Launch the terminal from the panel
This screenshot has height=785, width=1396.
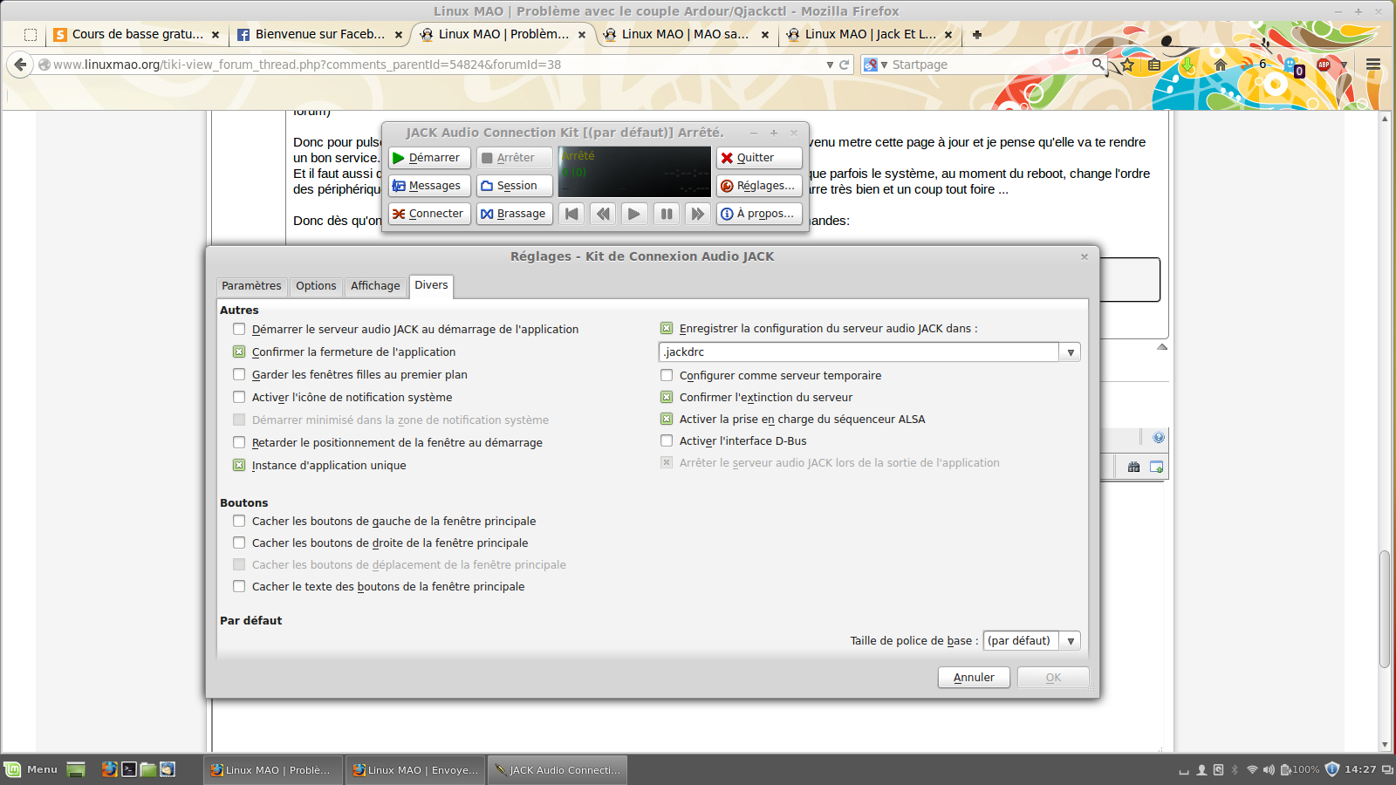(129, 769)
